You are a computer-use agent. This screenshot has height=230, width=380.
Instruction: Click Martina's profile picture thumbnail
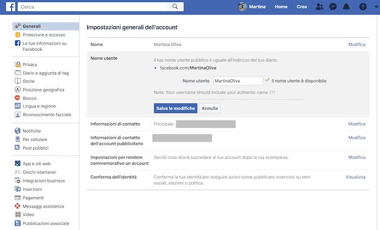[x=242, y=7]
